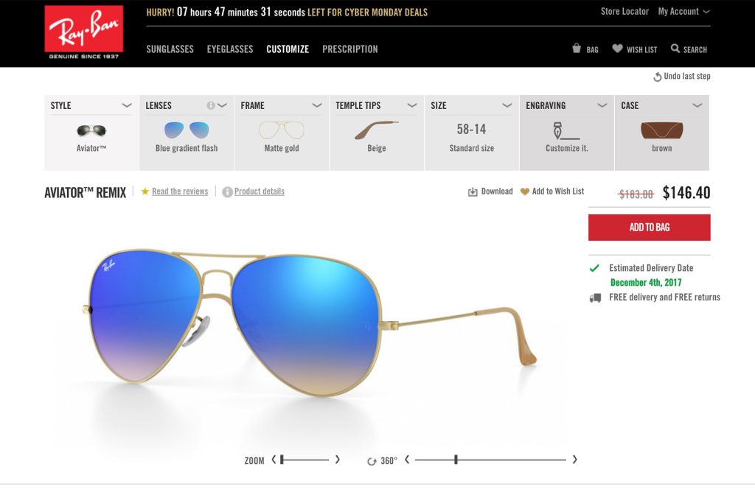Open the Customize menu
Image resolution: width=755 pixels, height=503 pixels.
click(288, 49)
